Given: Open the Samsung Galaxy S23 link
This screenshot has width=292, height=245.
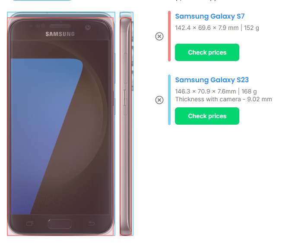Looking at the screenshot, I should click(x=212, y=80).
